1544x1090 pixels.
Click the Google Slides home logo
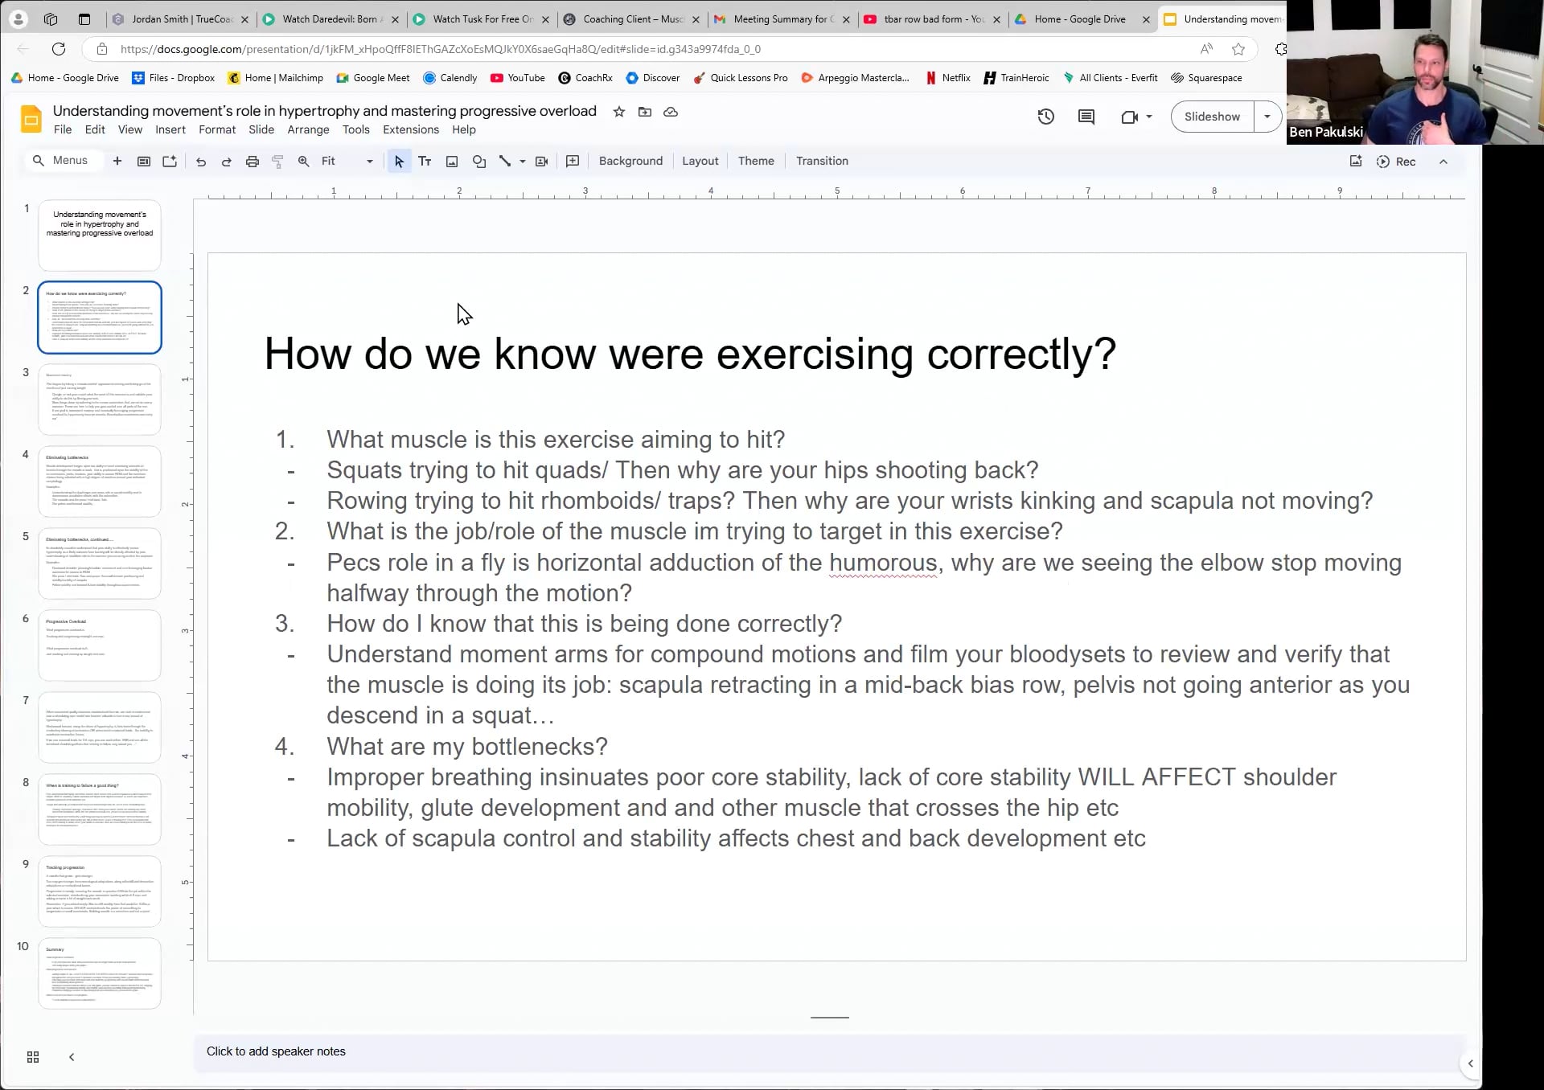pyautogui.click(x=31, y=119)
